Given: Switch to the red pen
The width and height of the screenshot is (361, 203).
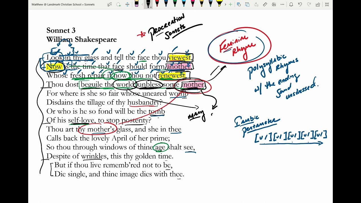Looking at the screenshot, I should point(157,4).
